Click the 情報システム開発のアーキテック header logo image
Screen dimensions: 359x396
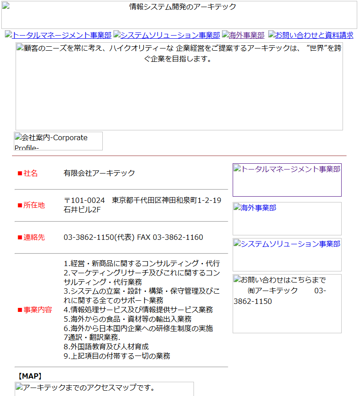(x=179, y=15)
